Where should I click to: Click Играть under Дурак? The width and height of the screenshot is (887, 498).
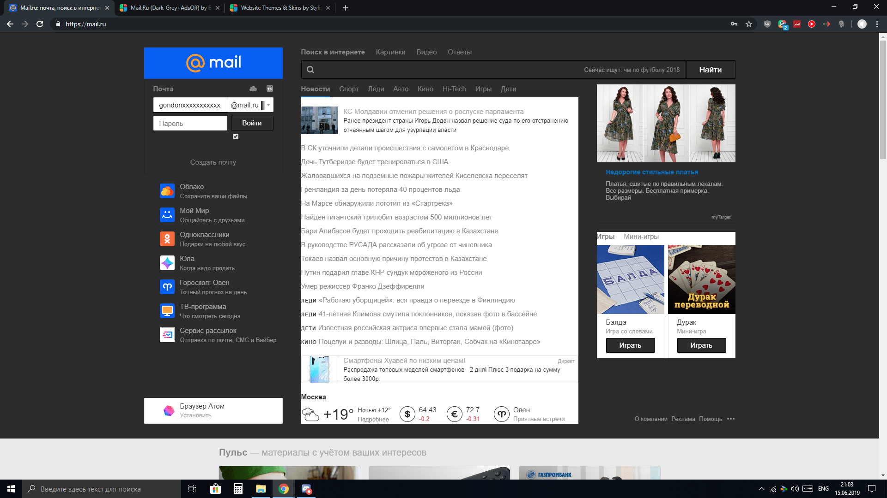701,345
